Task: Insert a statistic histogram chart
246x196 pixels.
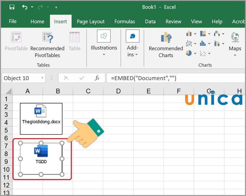Action: (203, 43)
